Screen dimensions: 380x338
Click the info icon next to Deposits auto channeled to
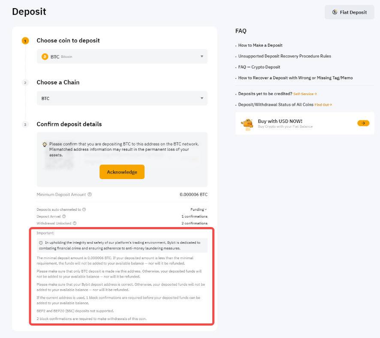point(84,209)
